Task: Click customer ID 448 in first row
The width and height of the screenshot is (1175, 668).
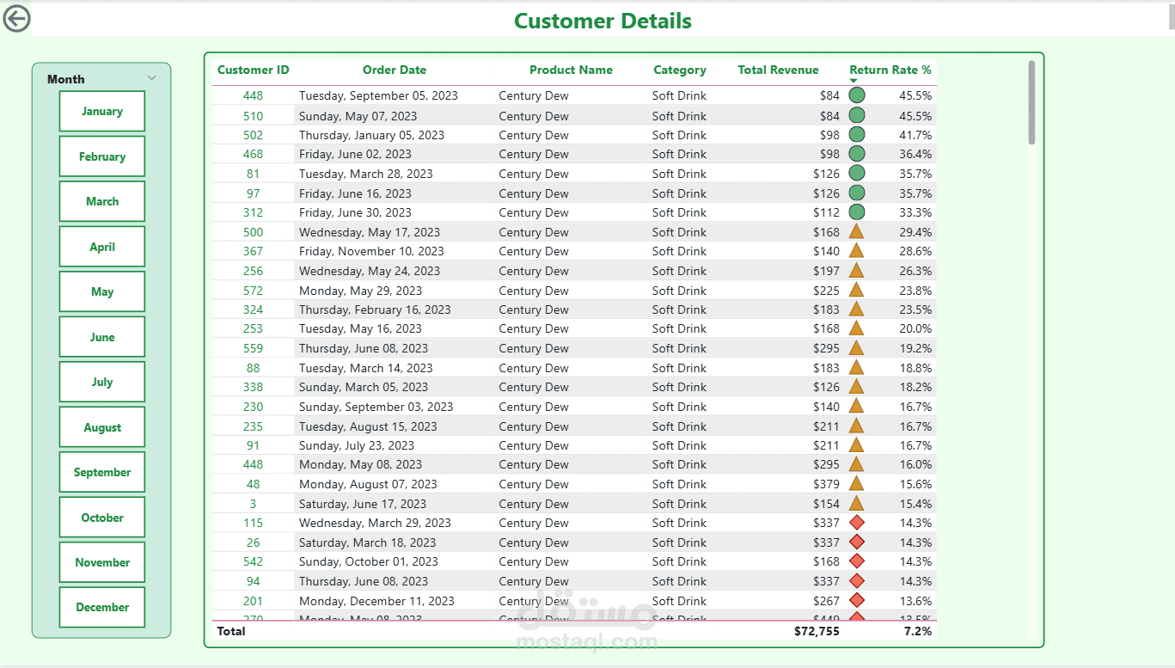Action: [x=253, y=95]
